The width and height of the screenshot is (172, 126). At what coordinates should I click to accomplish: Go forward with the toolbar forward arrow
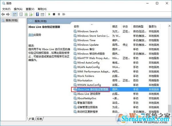pyautogui.click(x=8, y=14)
